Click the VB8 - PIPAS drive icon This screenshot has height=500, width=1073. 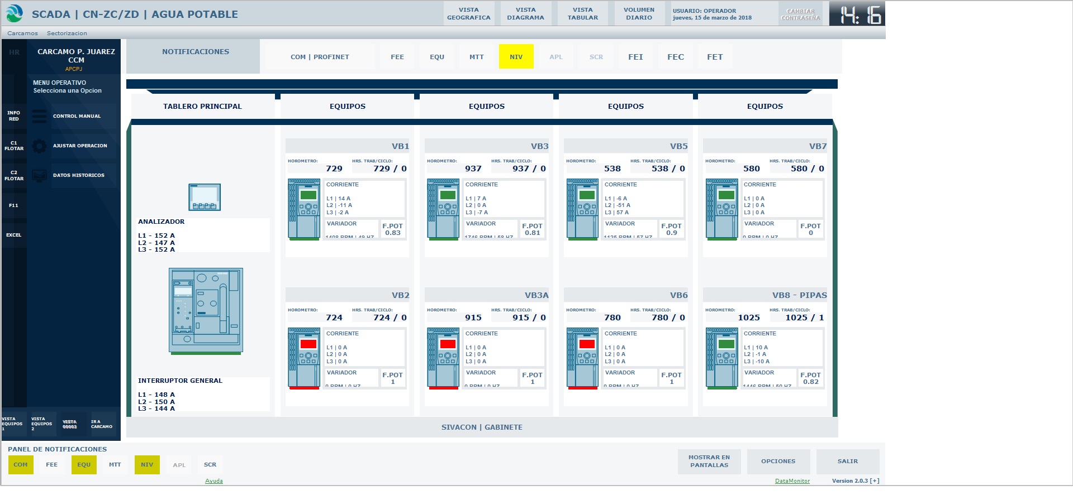click(x=721, y=358)
